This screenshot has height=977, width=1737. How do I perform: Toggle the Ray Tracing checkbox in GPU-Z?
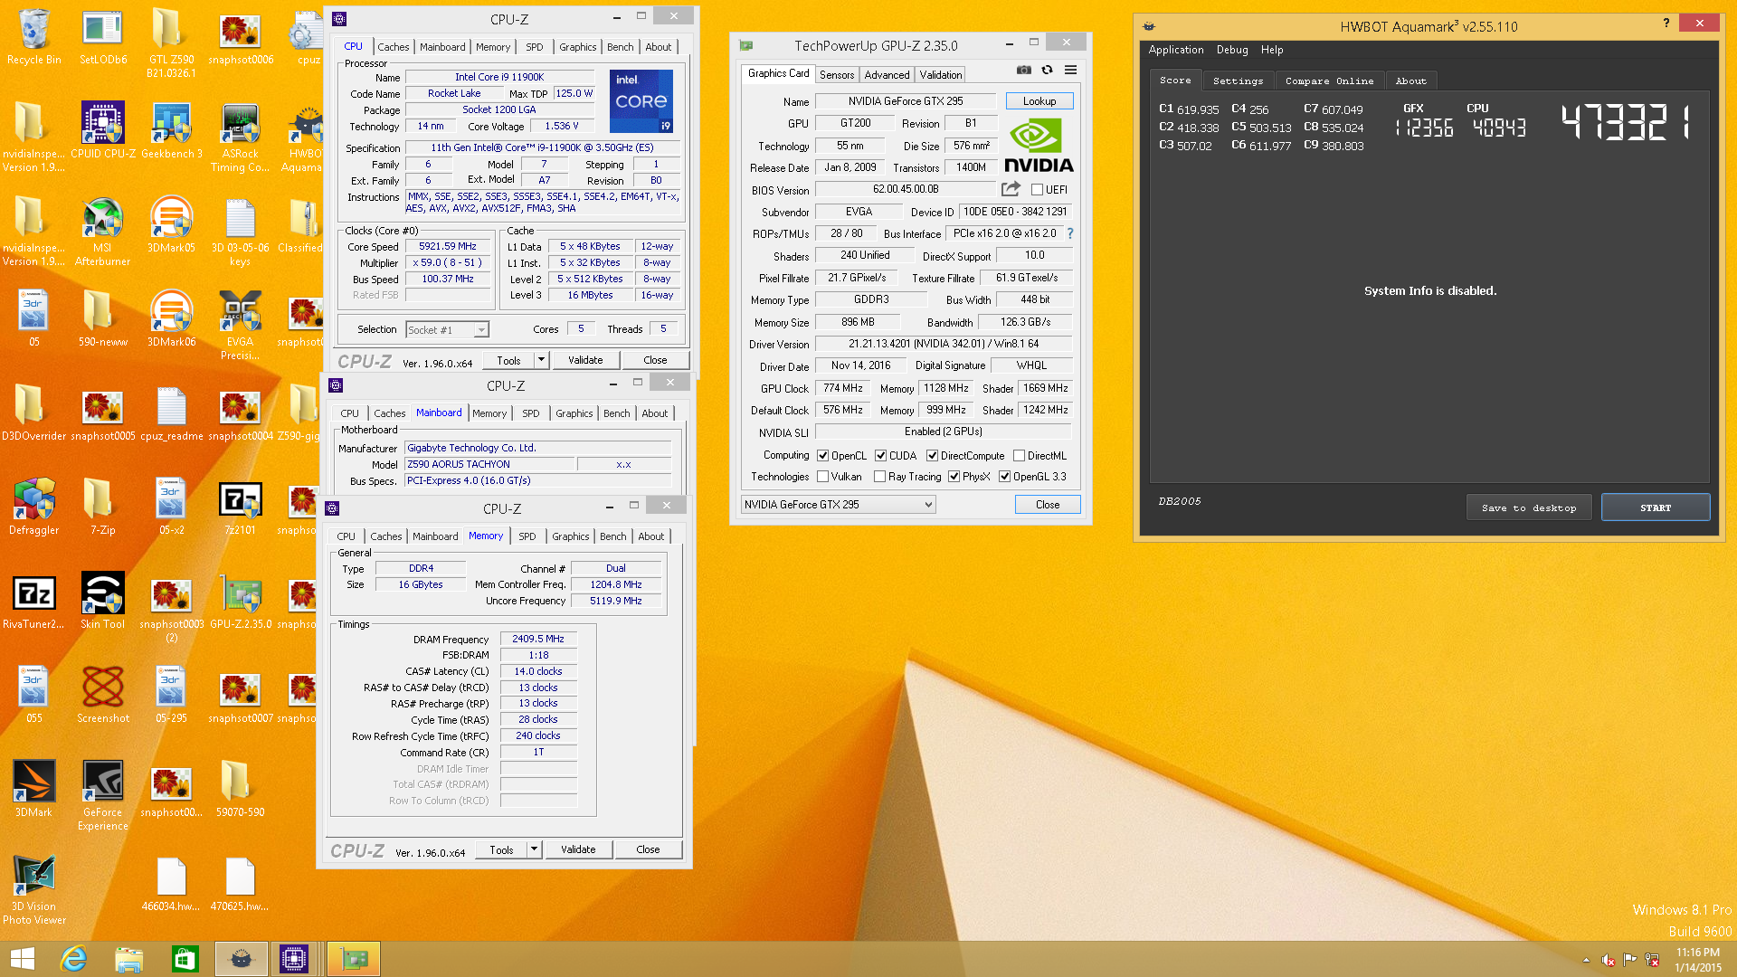880,477
